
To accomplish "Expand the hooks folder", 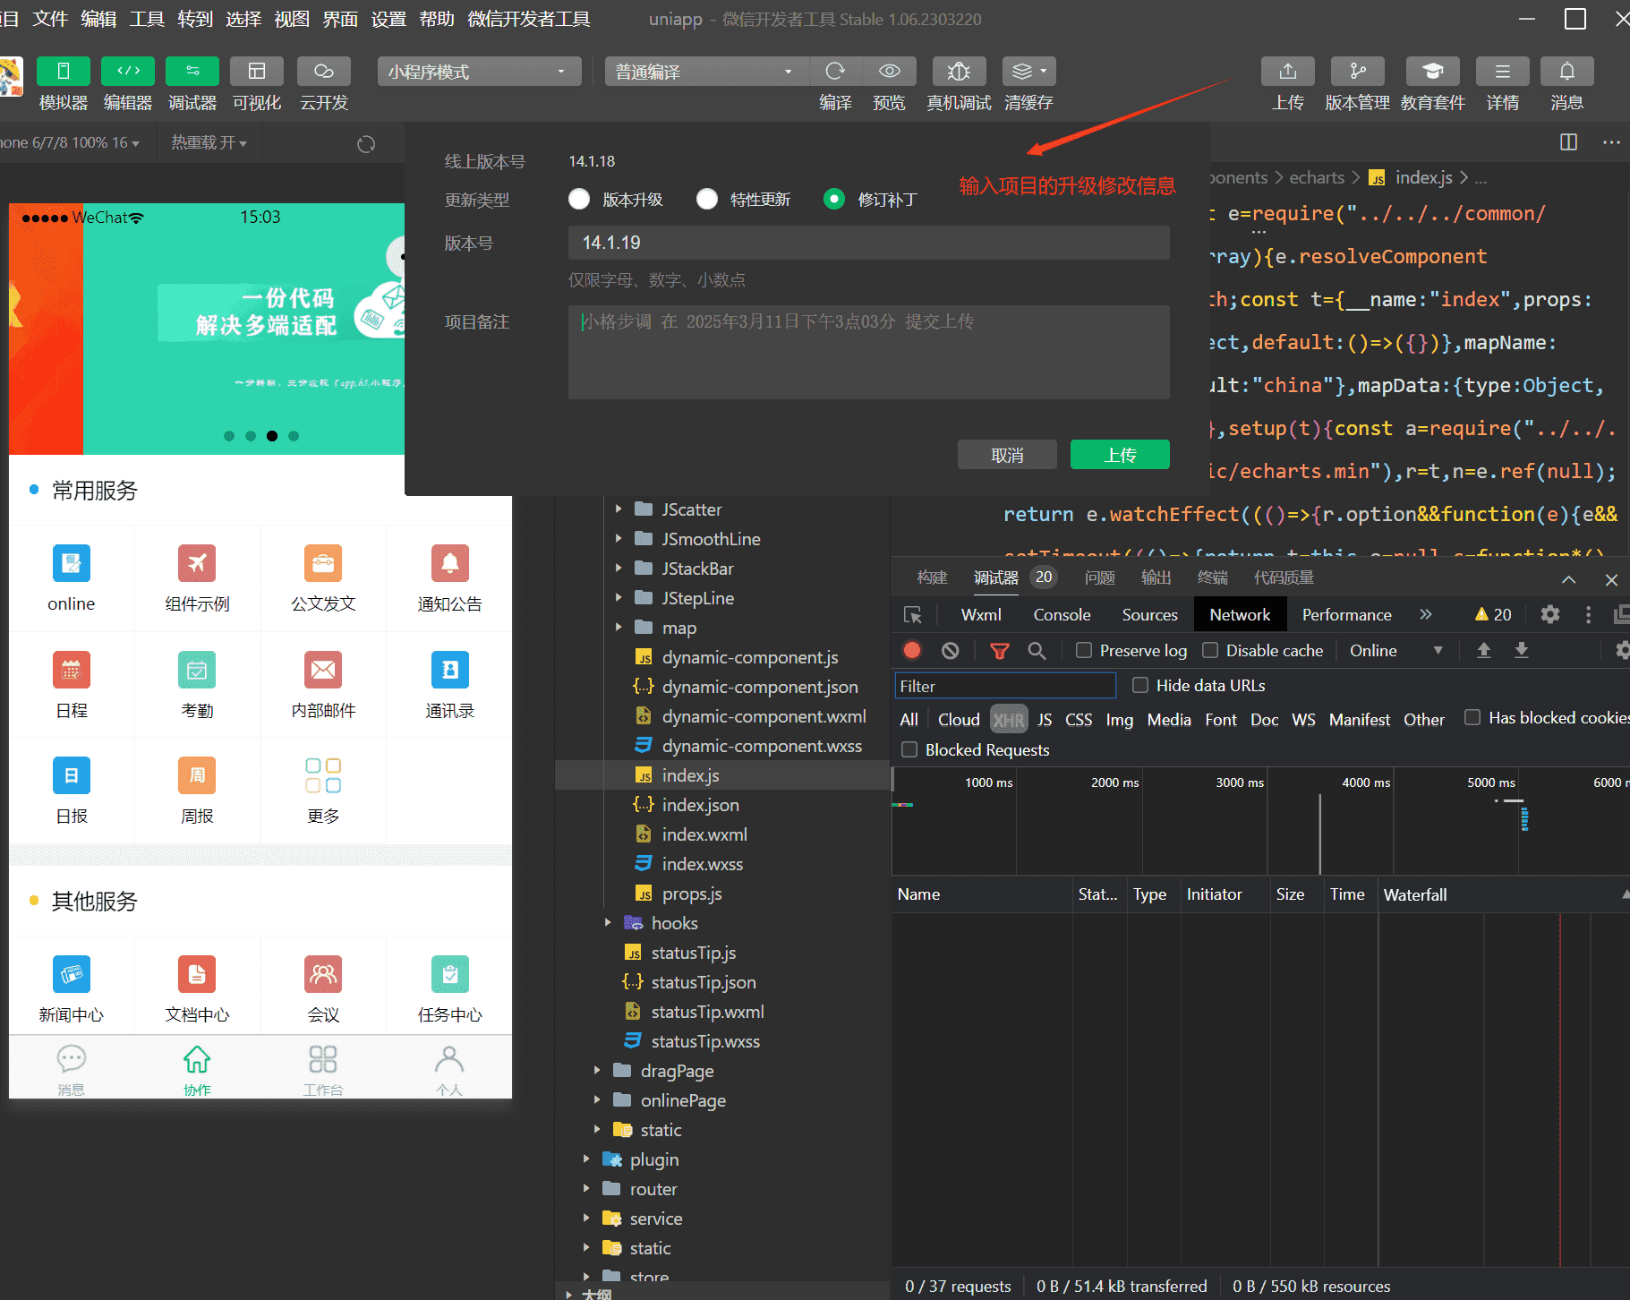I will point(608,922).
